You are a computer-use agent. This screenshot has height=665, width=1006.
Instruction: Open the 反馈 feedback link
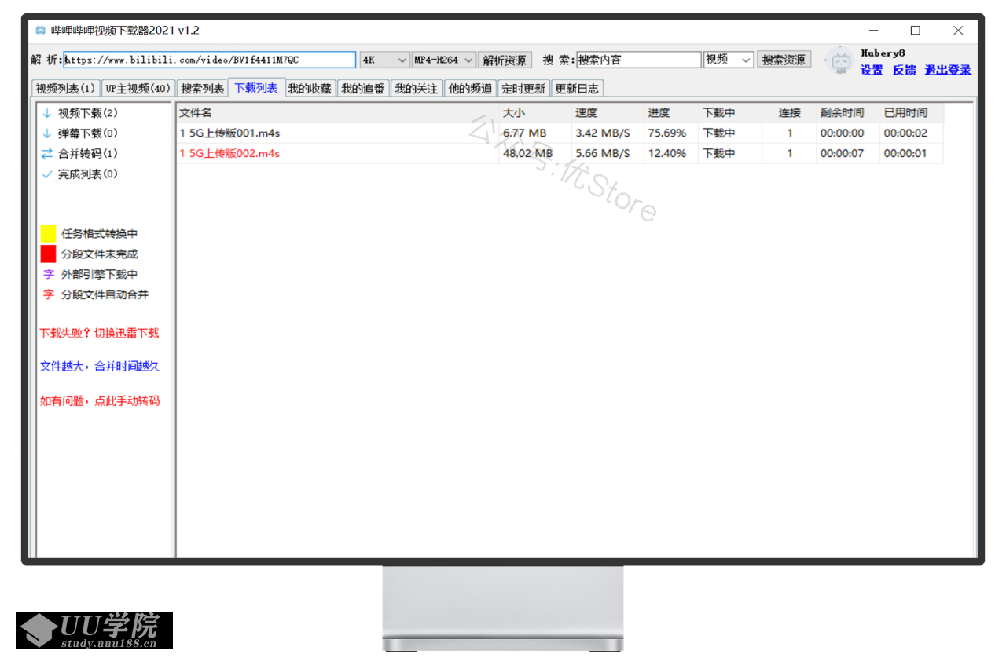(x=904, y=70)
